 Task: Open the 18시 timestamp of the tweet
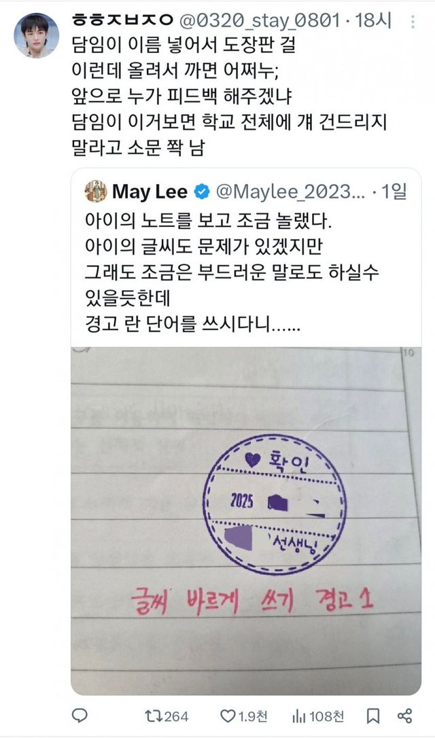point(373,20)
